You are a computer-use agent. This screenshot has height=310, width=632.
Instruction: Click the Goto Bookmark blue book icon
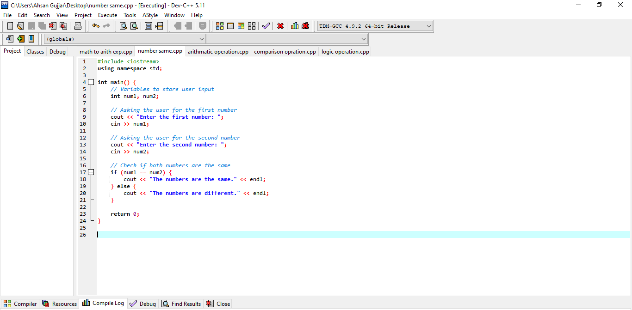pyautogui.click(x=31, y=39)
